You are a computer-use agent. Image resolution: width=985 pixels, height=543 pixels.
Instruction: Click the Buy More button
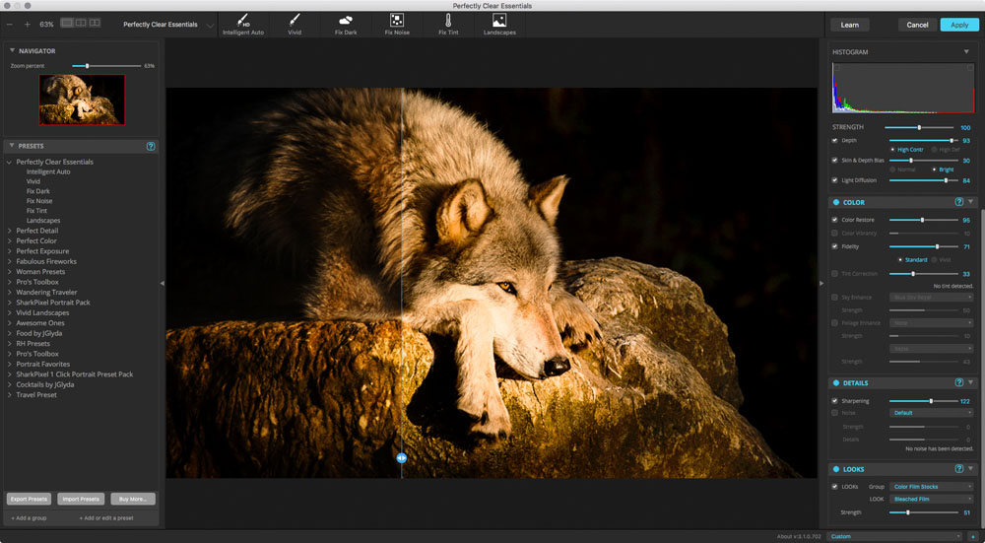[133, 499]
